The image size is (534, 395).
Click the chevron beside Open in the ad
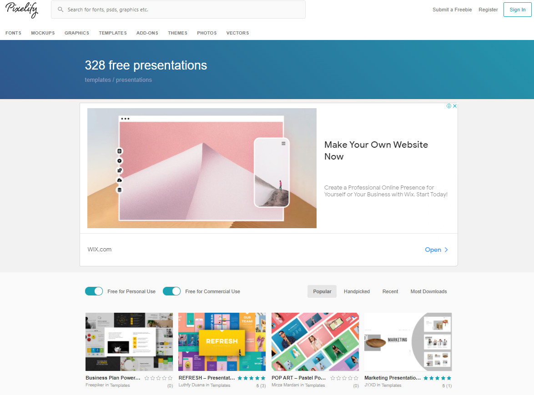tap(446, 250)
